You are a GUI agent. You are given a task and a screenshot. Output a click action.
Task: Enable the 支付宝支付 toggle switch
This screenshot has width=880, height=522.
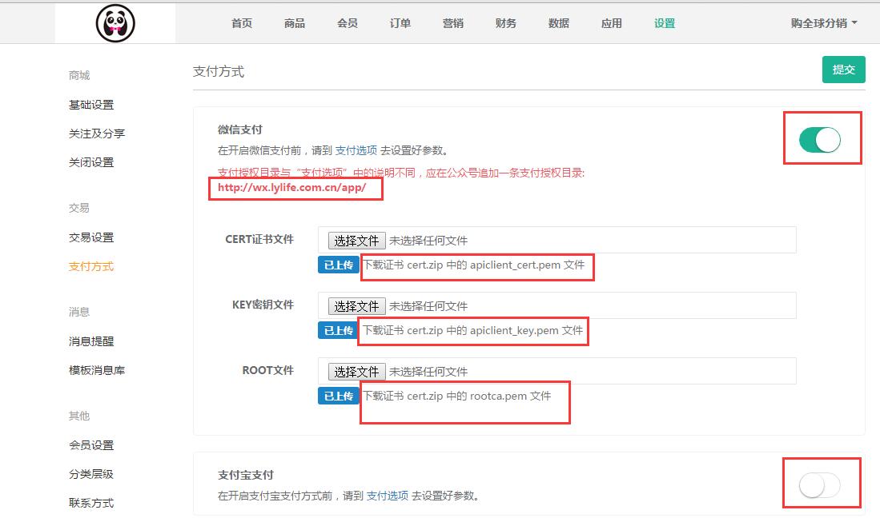point(819,485)
